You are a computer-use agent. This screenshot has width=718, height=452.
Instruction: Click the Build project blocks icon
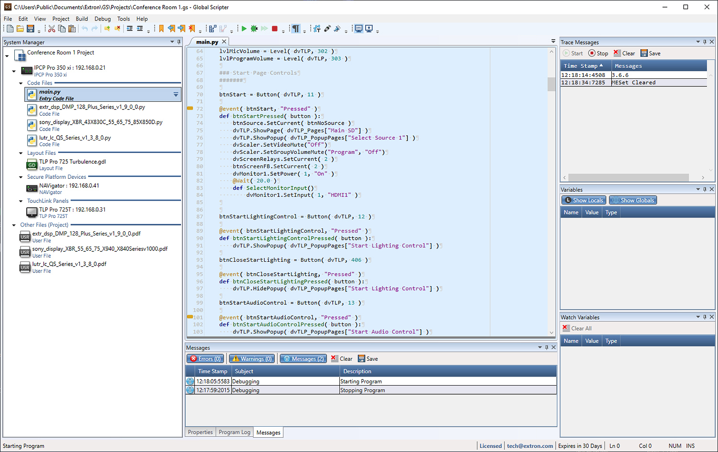(x=213, y=29)
